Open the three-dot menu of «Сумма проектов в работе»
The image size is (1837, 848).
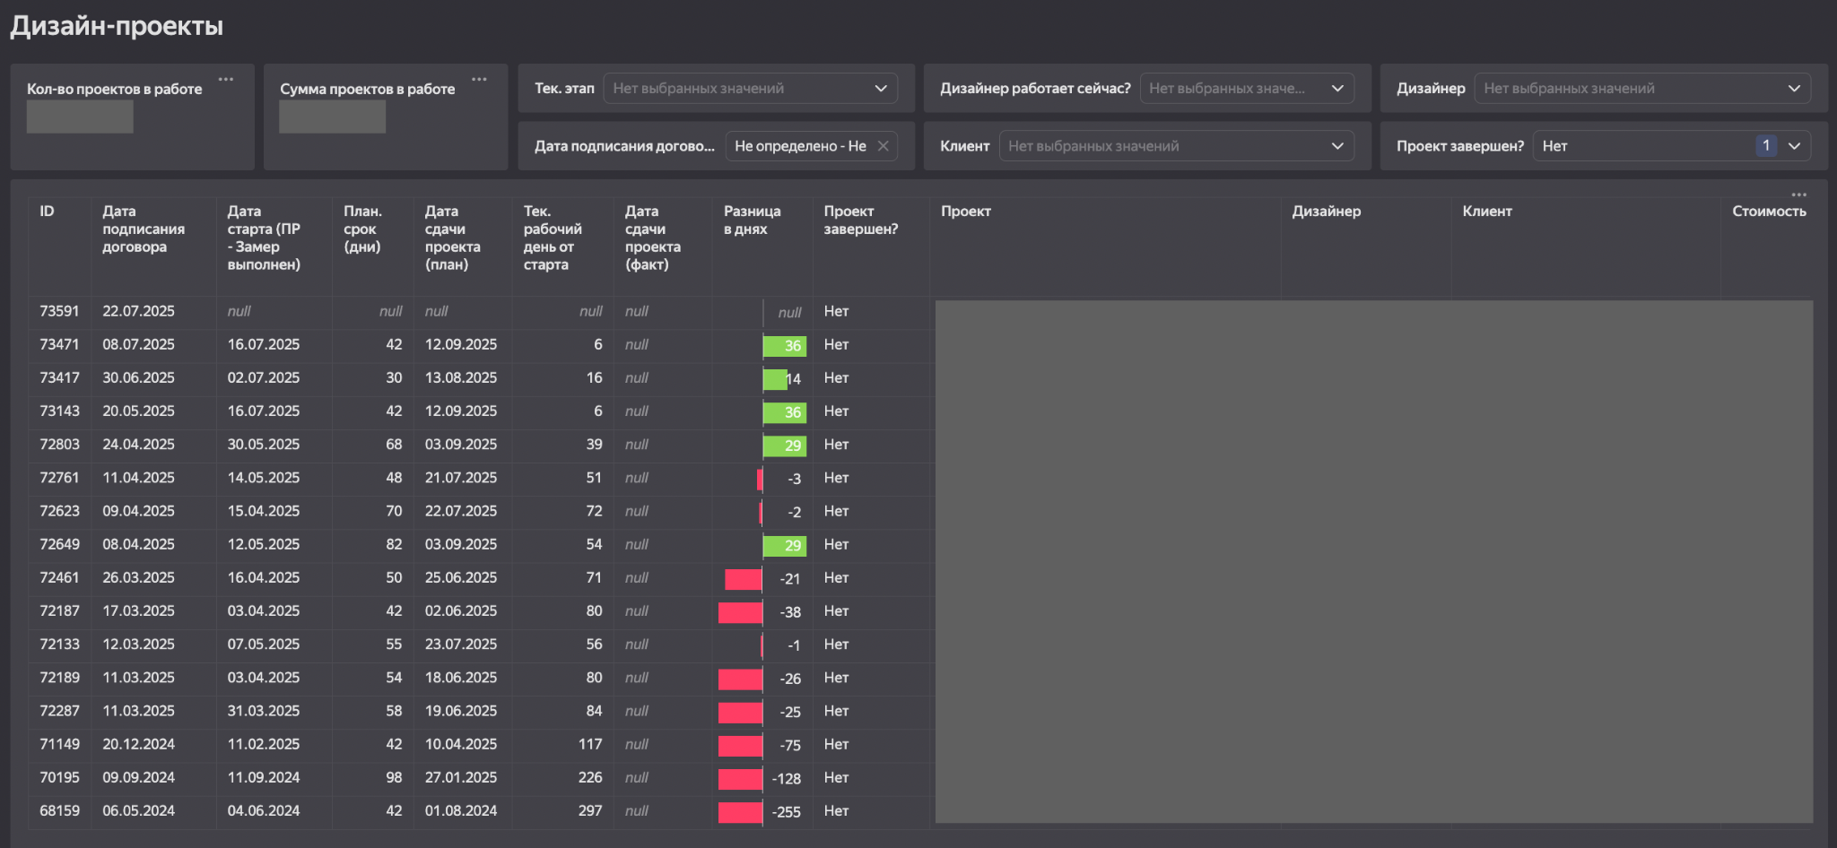pos(480,79)
